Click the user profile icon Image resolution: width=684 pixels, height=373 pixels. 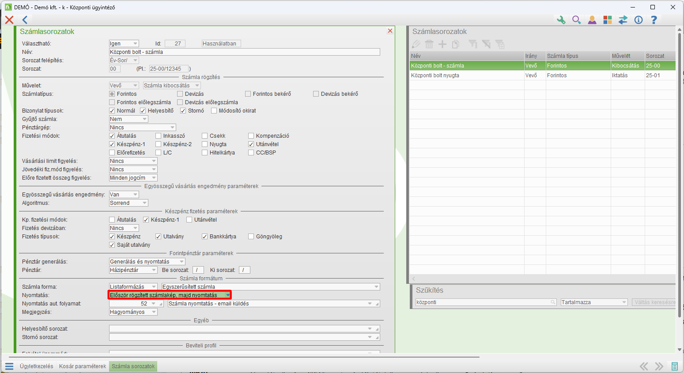[x=592, y=20]
